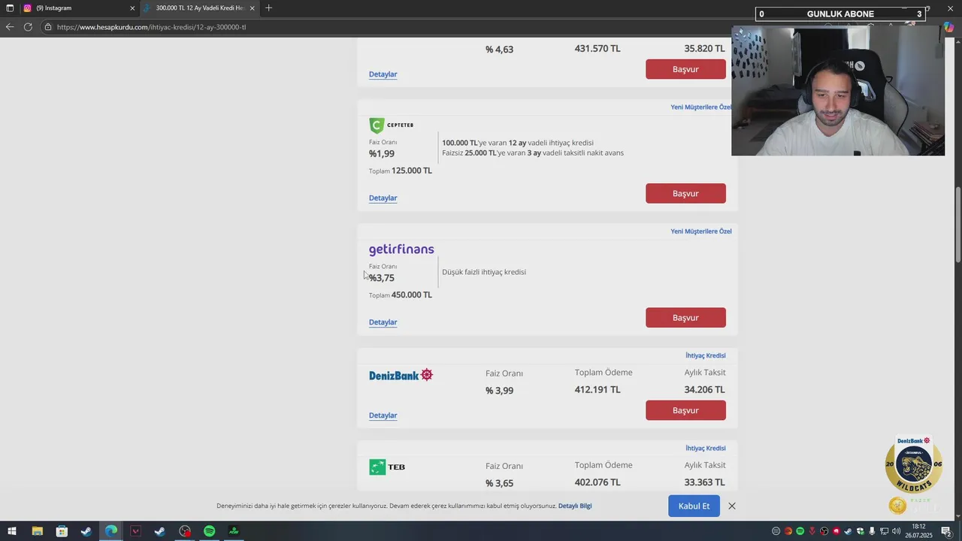The height and width of the screenshot is (541, 962).
Task: Open a new browser tab
Action: click(269, 8)
